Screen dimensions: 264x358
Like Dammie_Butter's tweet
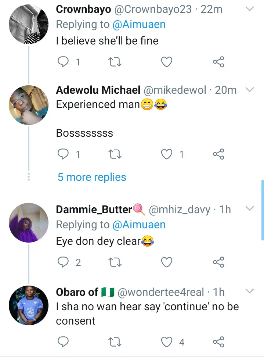[x=167, y=262]
